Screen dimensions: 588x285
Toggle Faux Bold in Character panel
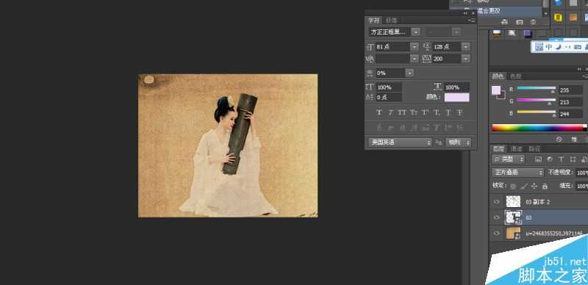point(379,112)
